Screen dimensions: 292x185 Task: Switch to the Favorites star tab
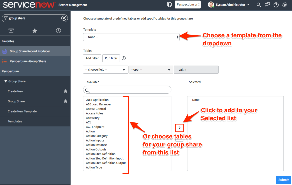coord(35,31)
